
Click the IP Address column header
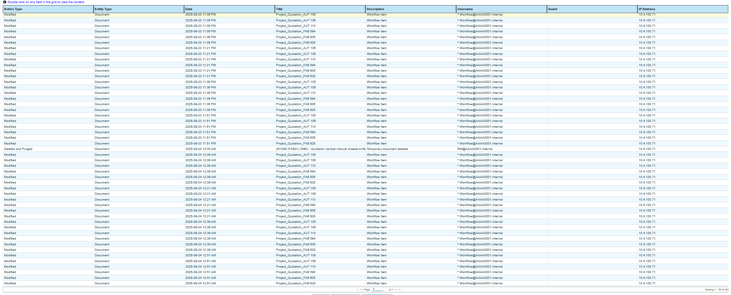(683, 9)
